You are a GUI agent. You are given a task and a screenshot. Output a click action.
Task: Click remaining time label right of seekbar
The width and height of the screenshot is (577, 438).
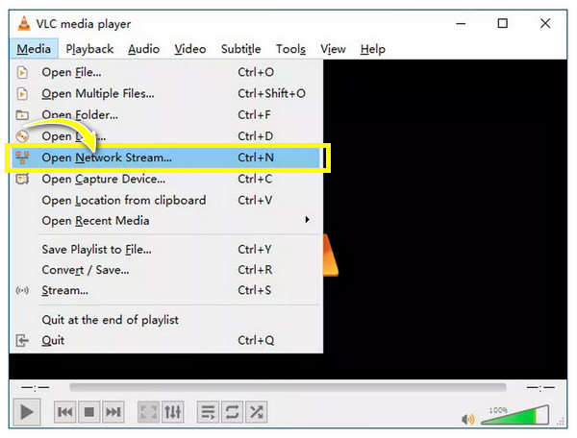click(540, 387)
